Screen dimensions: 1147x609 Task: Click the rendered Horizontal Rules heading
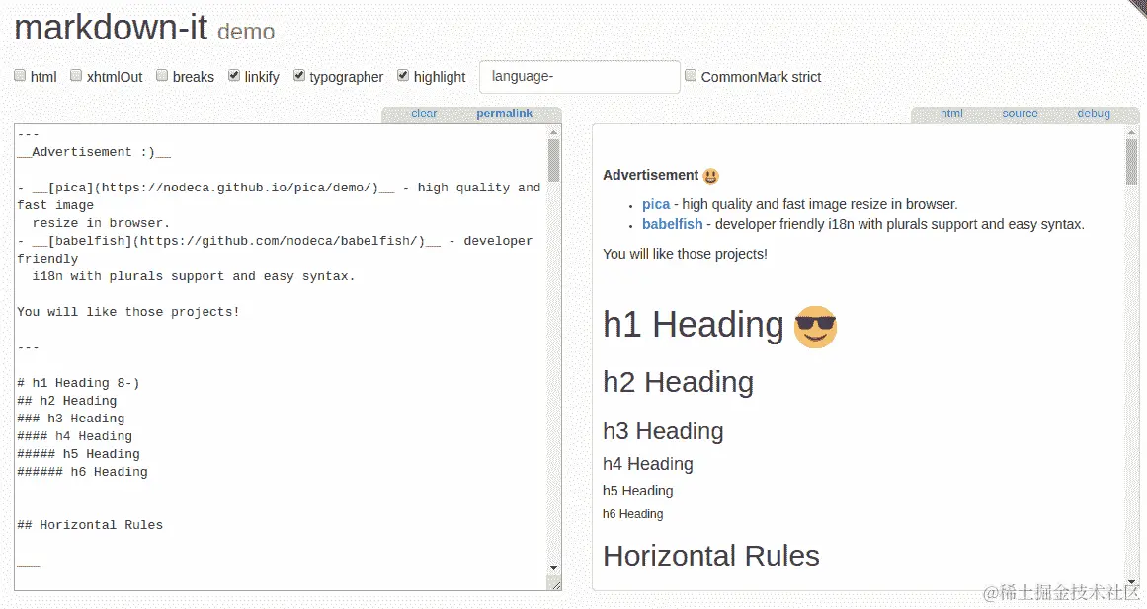click(x=711, y=556)
